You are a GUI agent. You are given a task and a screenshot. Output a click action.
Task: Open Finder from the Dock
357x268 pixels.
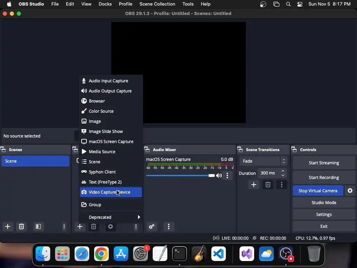tap(43, 253)
